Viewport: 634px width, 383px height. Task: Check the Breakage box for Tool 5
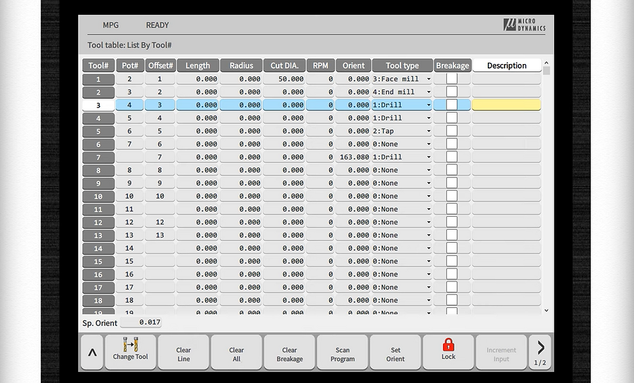tap(452, 131)
